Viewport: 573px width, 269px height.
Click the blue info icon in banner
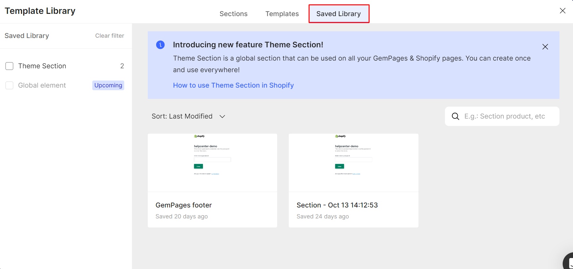coord(160,45)
